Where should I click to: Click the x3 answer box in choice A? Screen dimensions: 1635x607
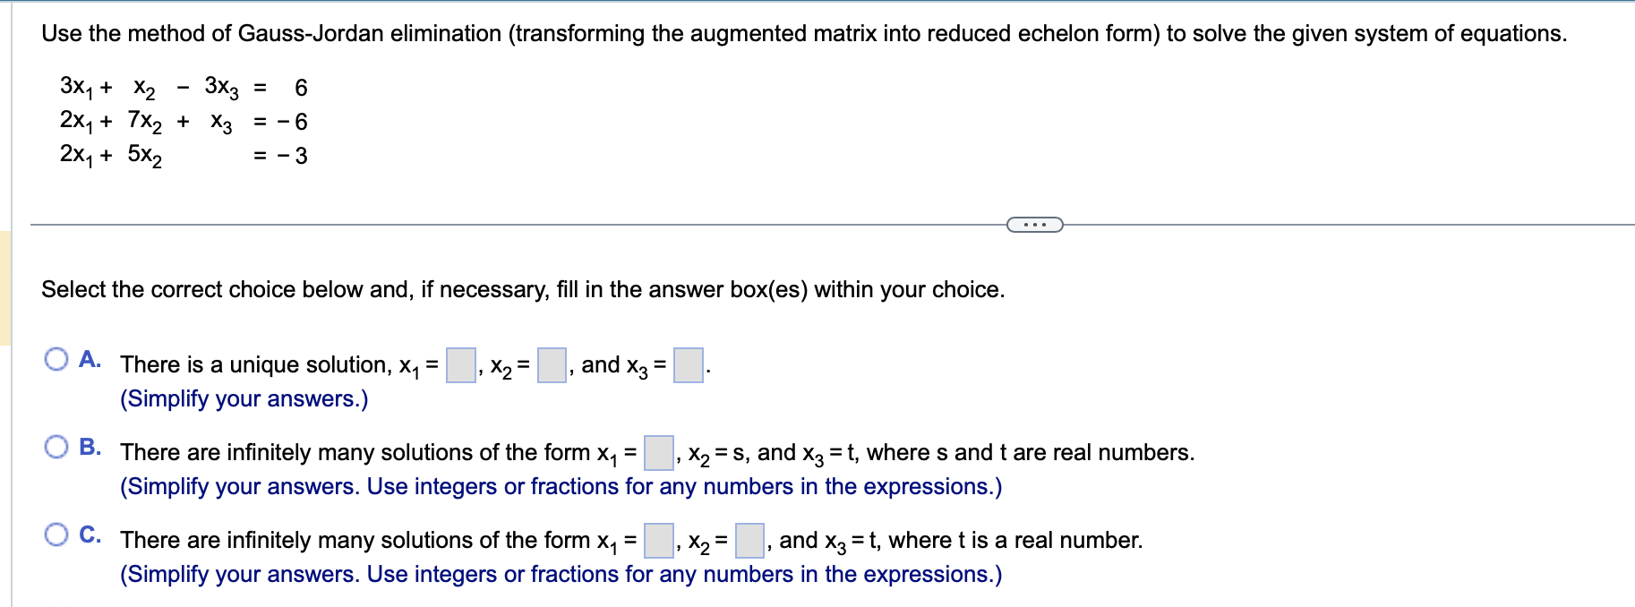(x=688, y=364)
